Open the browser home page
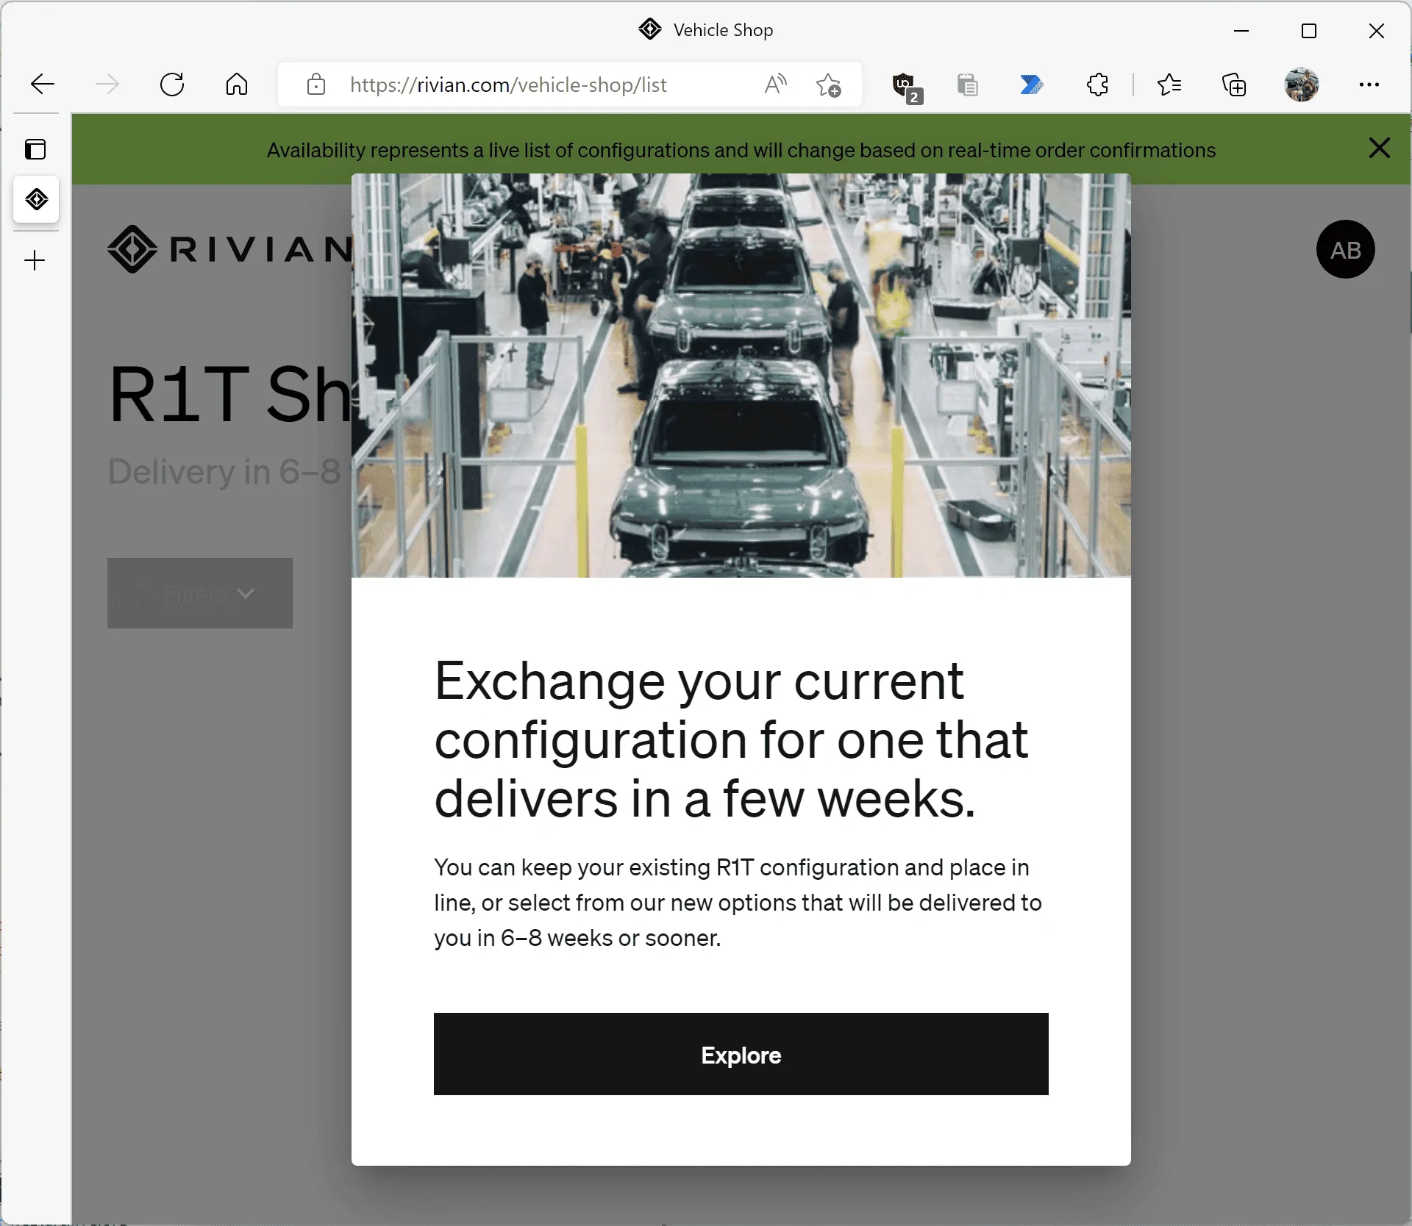Image resolution: width=1412 pixels, height=1226 pixels. pos(237,85)
